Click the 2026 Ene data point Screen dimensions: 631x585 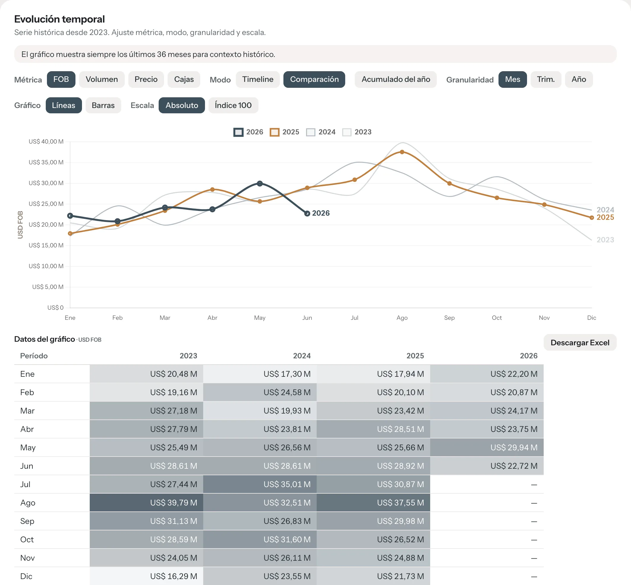70,216
